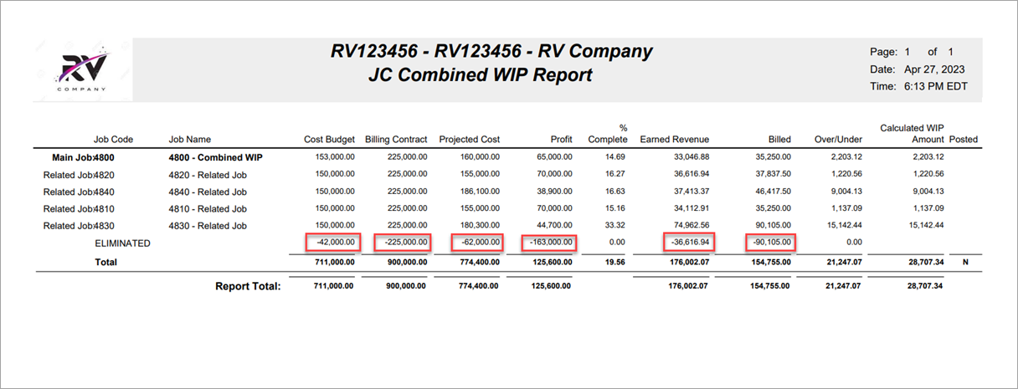Select the 'Main Job:4800' job code
Image resolution: width=1018 pixels, height=389 pixels.
tap(84, 157)
